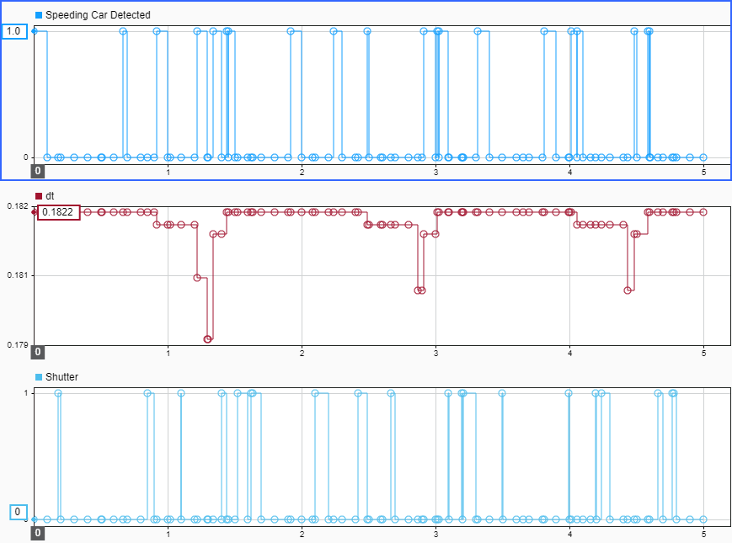Click the blue Speeding Car Detected legend swatch
The width and height of the screenshot is (732, 543).
[39, 15]
